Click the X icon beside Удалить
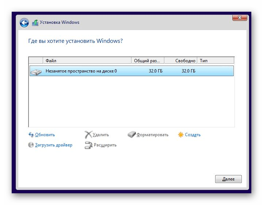The image size is (263, 205). [x=88, y=135]
